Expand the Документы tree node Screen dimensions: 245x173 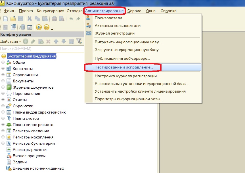3,81
